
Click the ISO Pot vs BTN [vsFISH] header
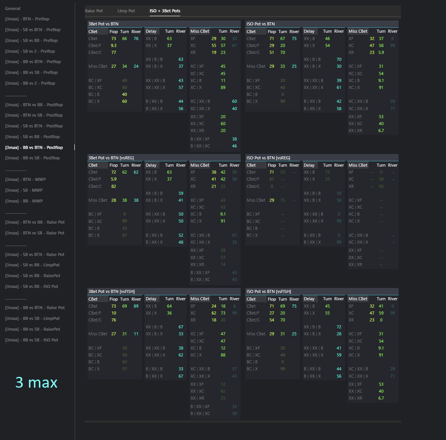[269, 291]
